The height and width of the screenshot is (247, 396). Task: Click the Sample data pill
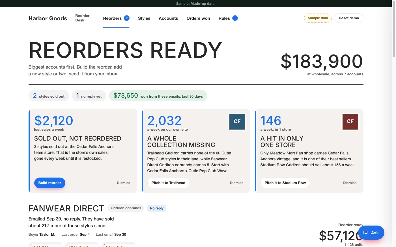point(318,18)
